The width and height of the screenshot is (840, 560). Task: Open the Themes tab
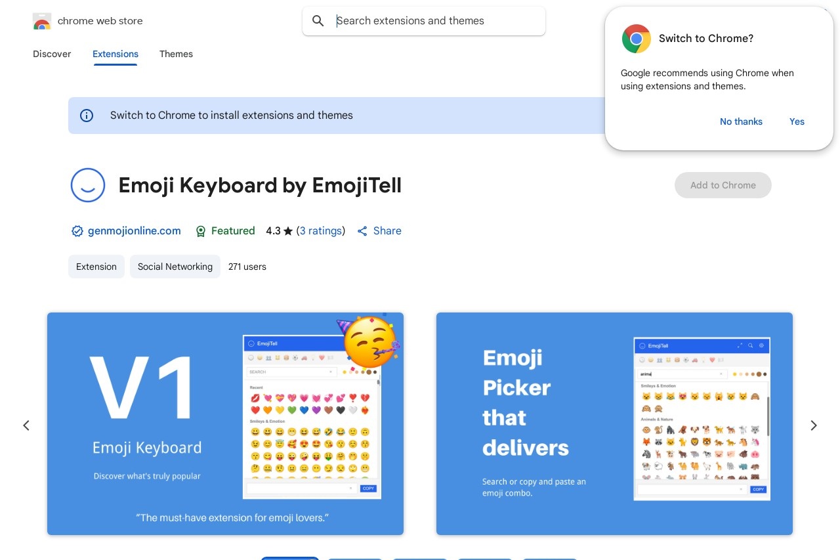[x=176, y=54]
